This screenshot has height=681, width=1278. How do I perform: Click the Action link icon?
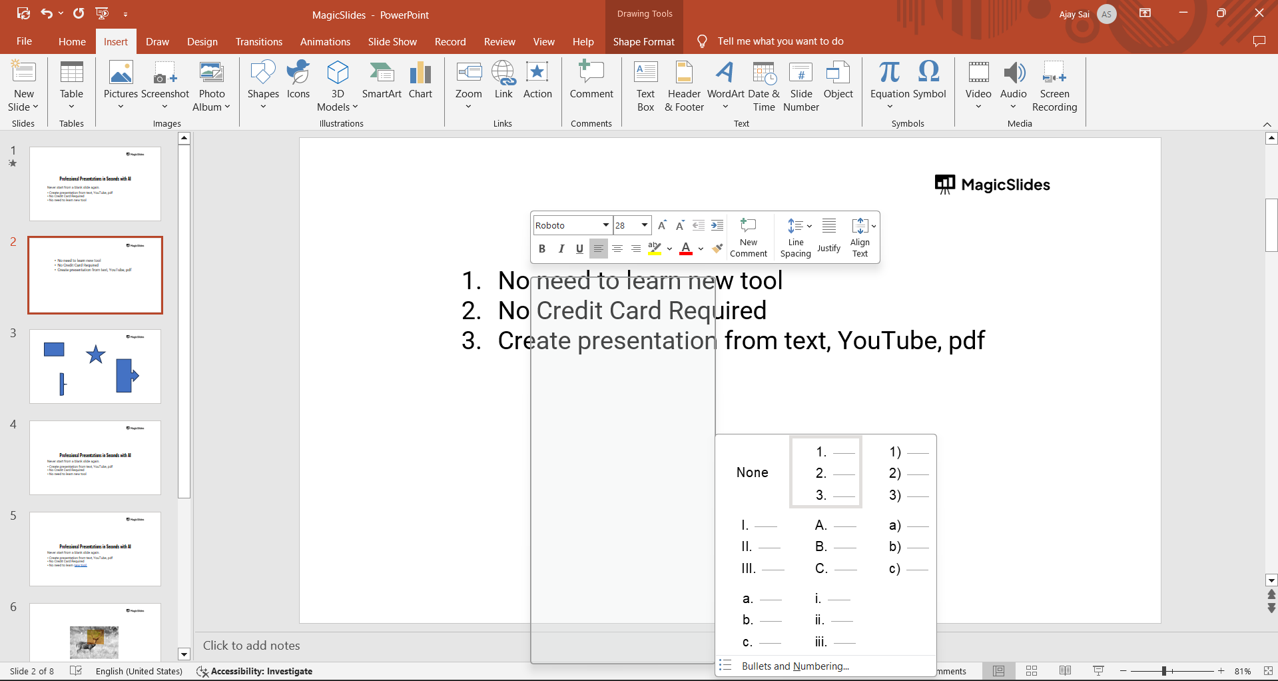pos(537,81)
